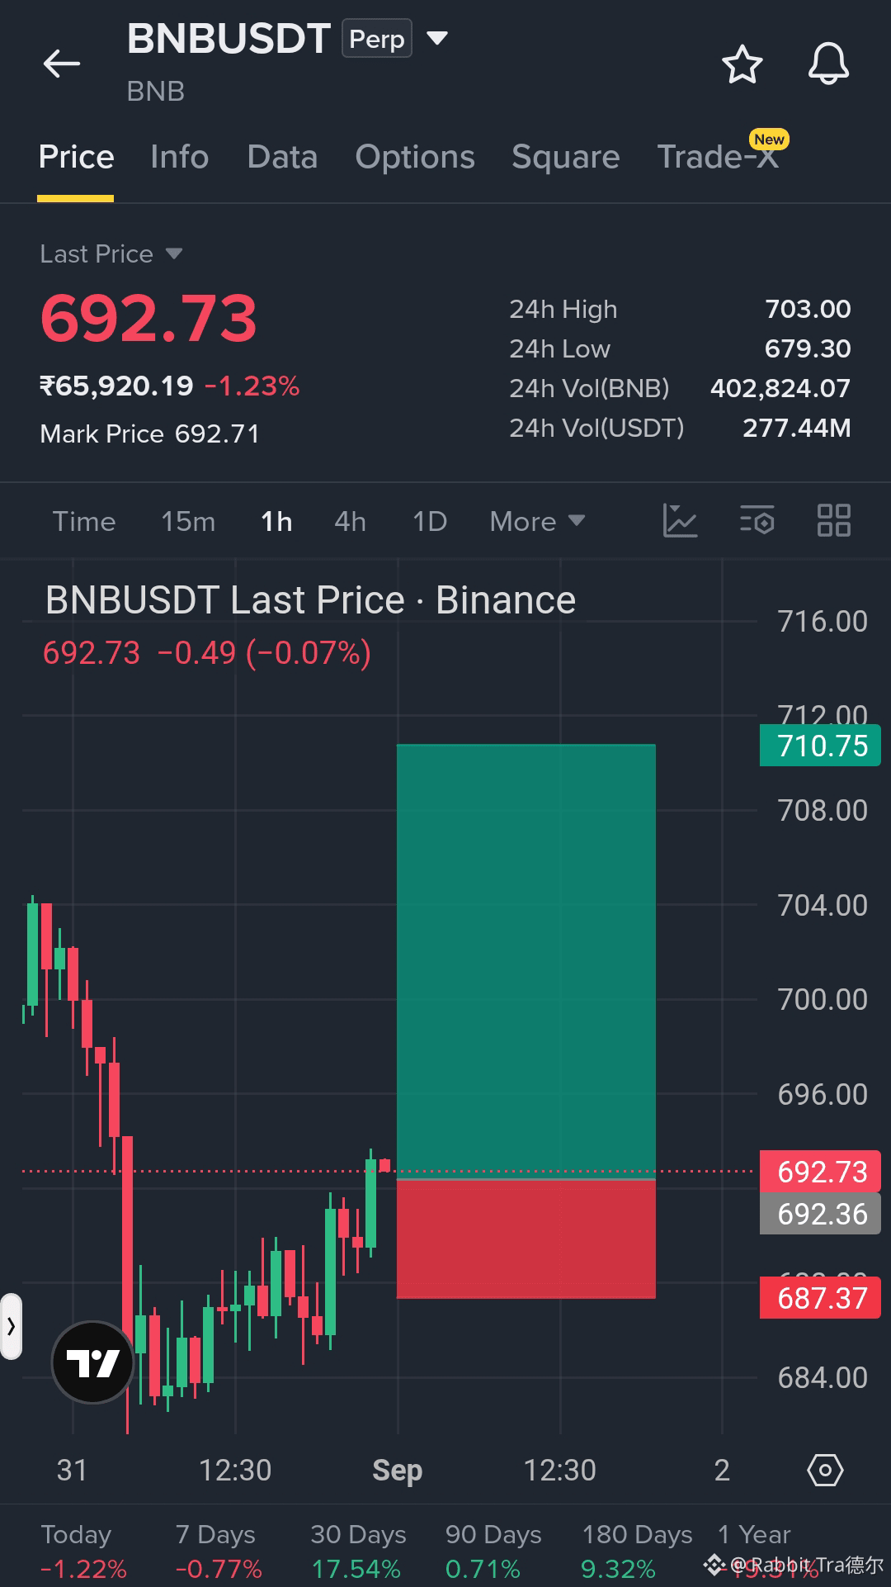The height and width of the screenshot is (1587, 891).
Task: Open multi-chart grid layout icon
Action: click(833, 521)
